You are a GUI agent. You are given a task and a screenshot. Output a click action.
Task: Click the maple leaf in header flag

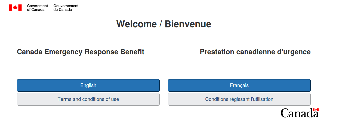click(x=15, y=8)
